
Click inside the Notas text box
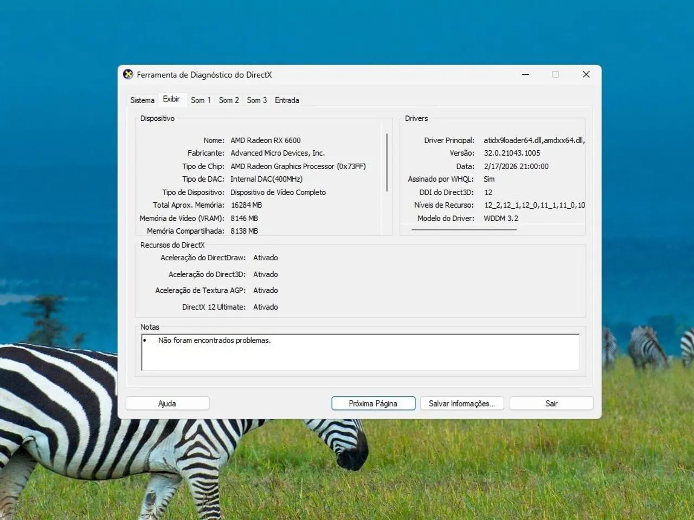[x=361, y=352]
